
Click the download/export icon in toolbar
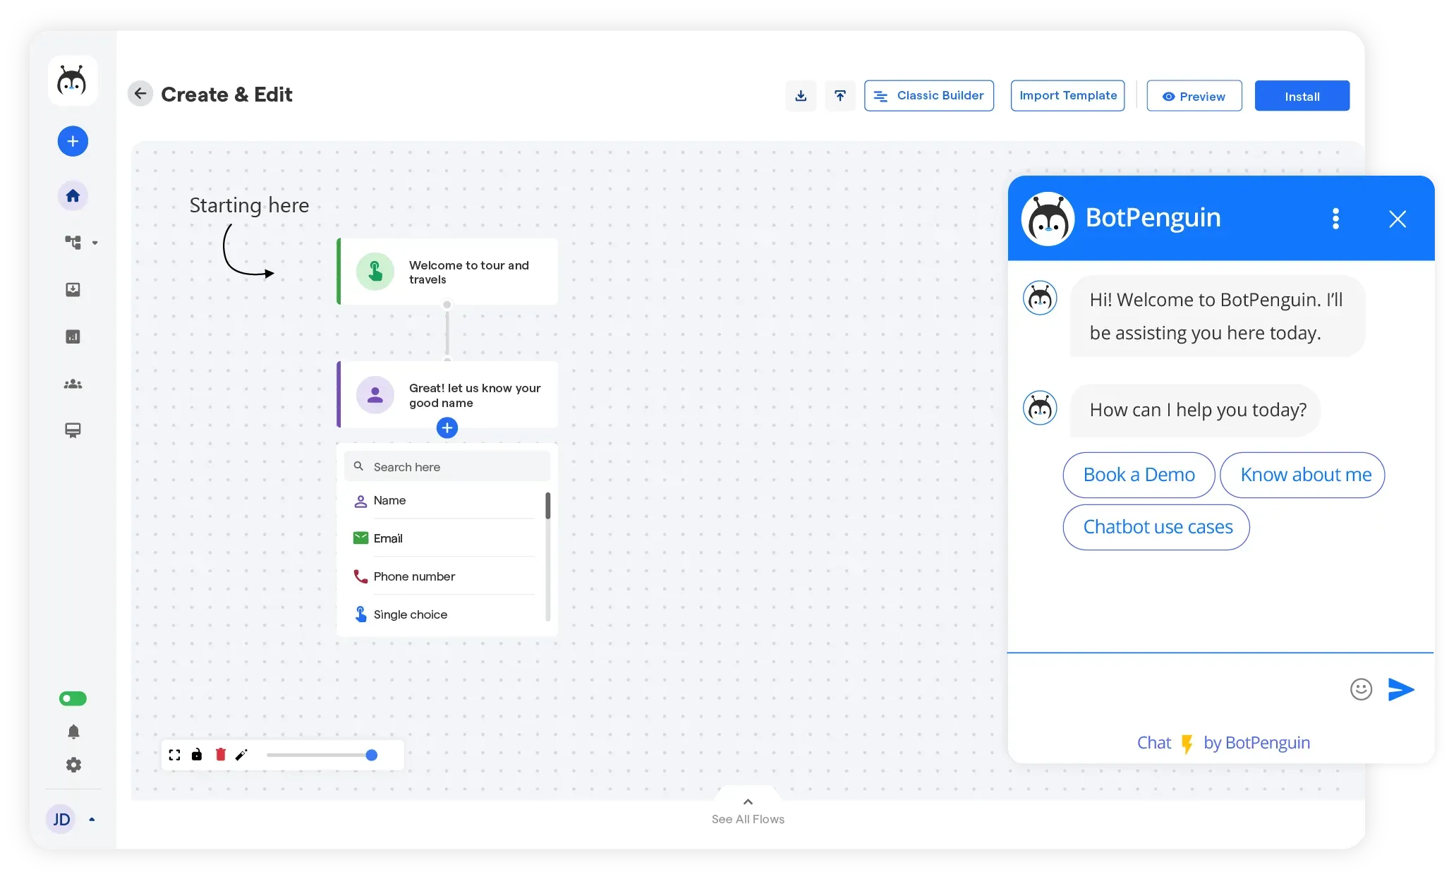(x=801, y=95)
